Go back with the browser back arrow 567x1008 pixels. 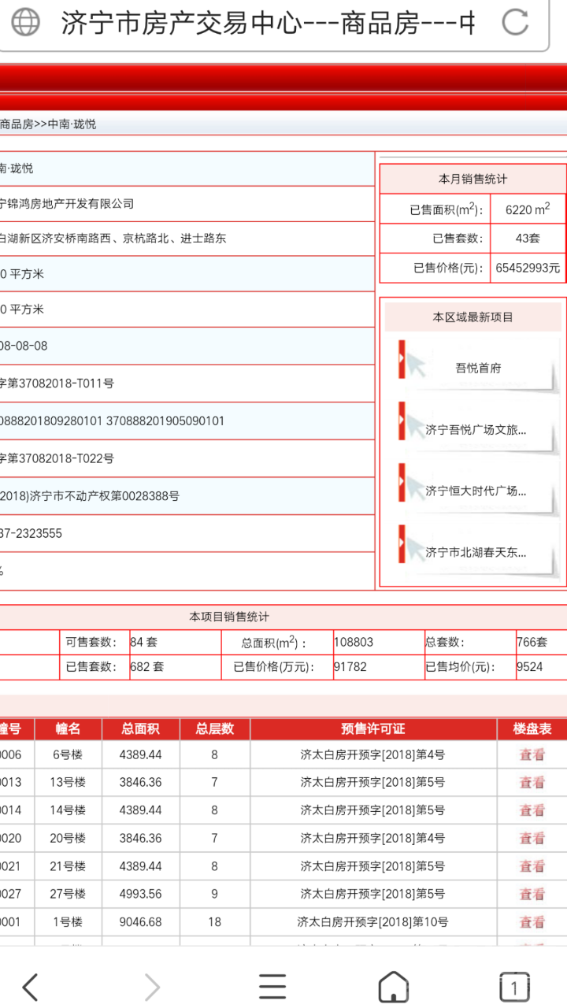pos(30,986)
